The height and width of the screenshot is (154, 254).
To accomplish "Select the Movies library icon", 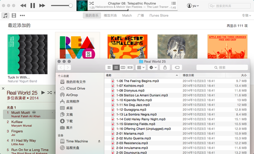I will pyautogui.click(x=14, y=15).
